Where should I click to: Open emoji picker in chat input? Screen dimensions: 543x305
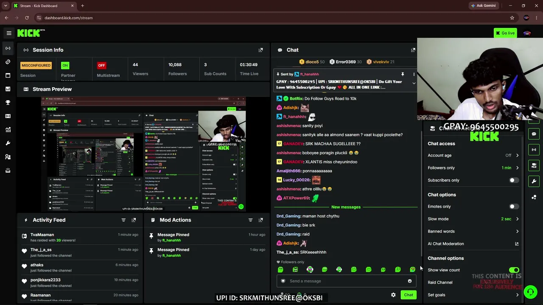tap(409, 281)
